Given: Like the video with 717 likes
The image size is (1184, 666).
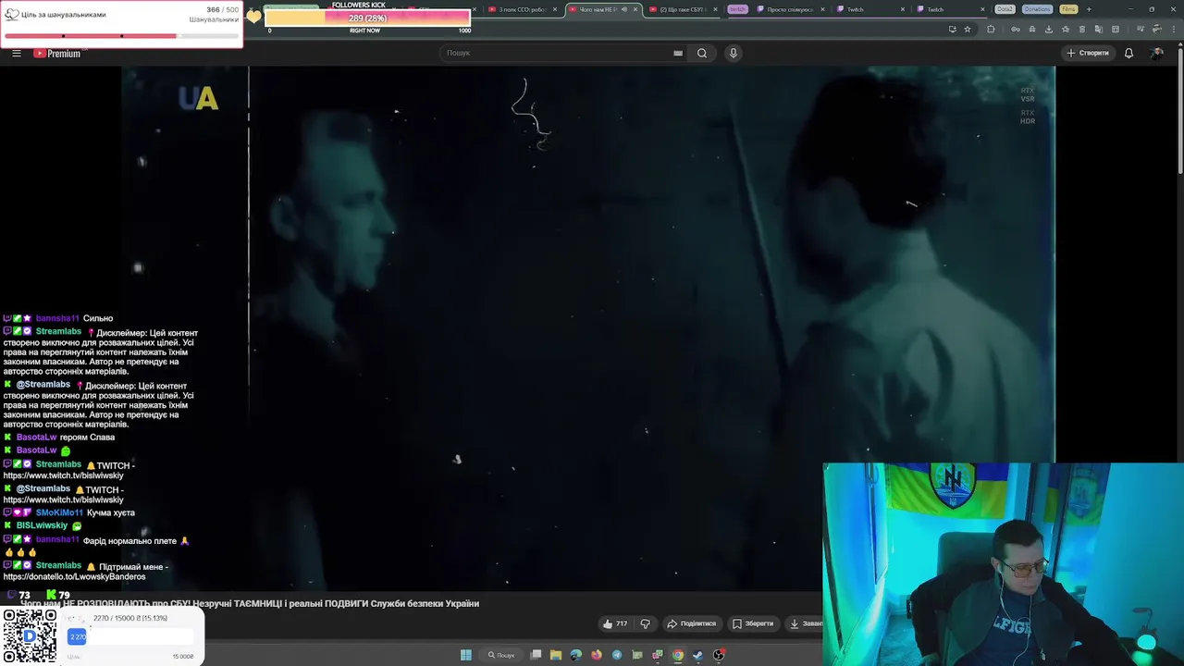Looking at the screenshot, I should click(x=615, y=623).
